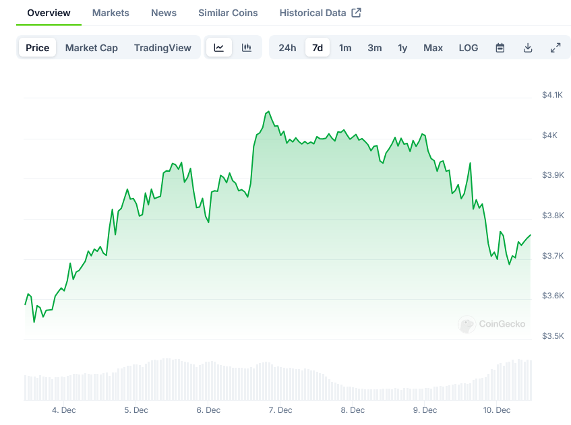Click the price peak near 7. Dec
The height and width of the screenshot is (425, 571).
pos(268,112)
